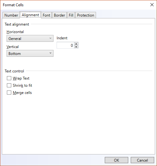The height and width of the screenshot is (166, 157).
Task: Click the Cancel button
Action: pyautogui.click(x=142, y=160)
